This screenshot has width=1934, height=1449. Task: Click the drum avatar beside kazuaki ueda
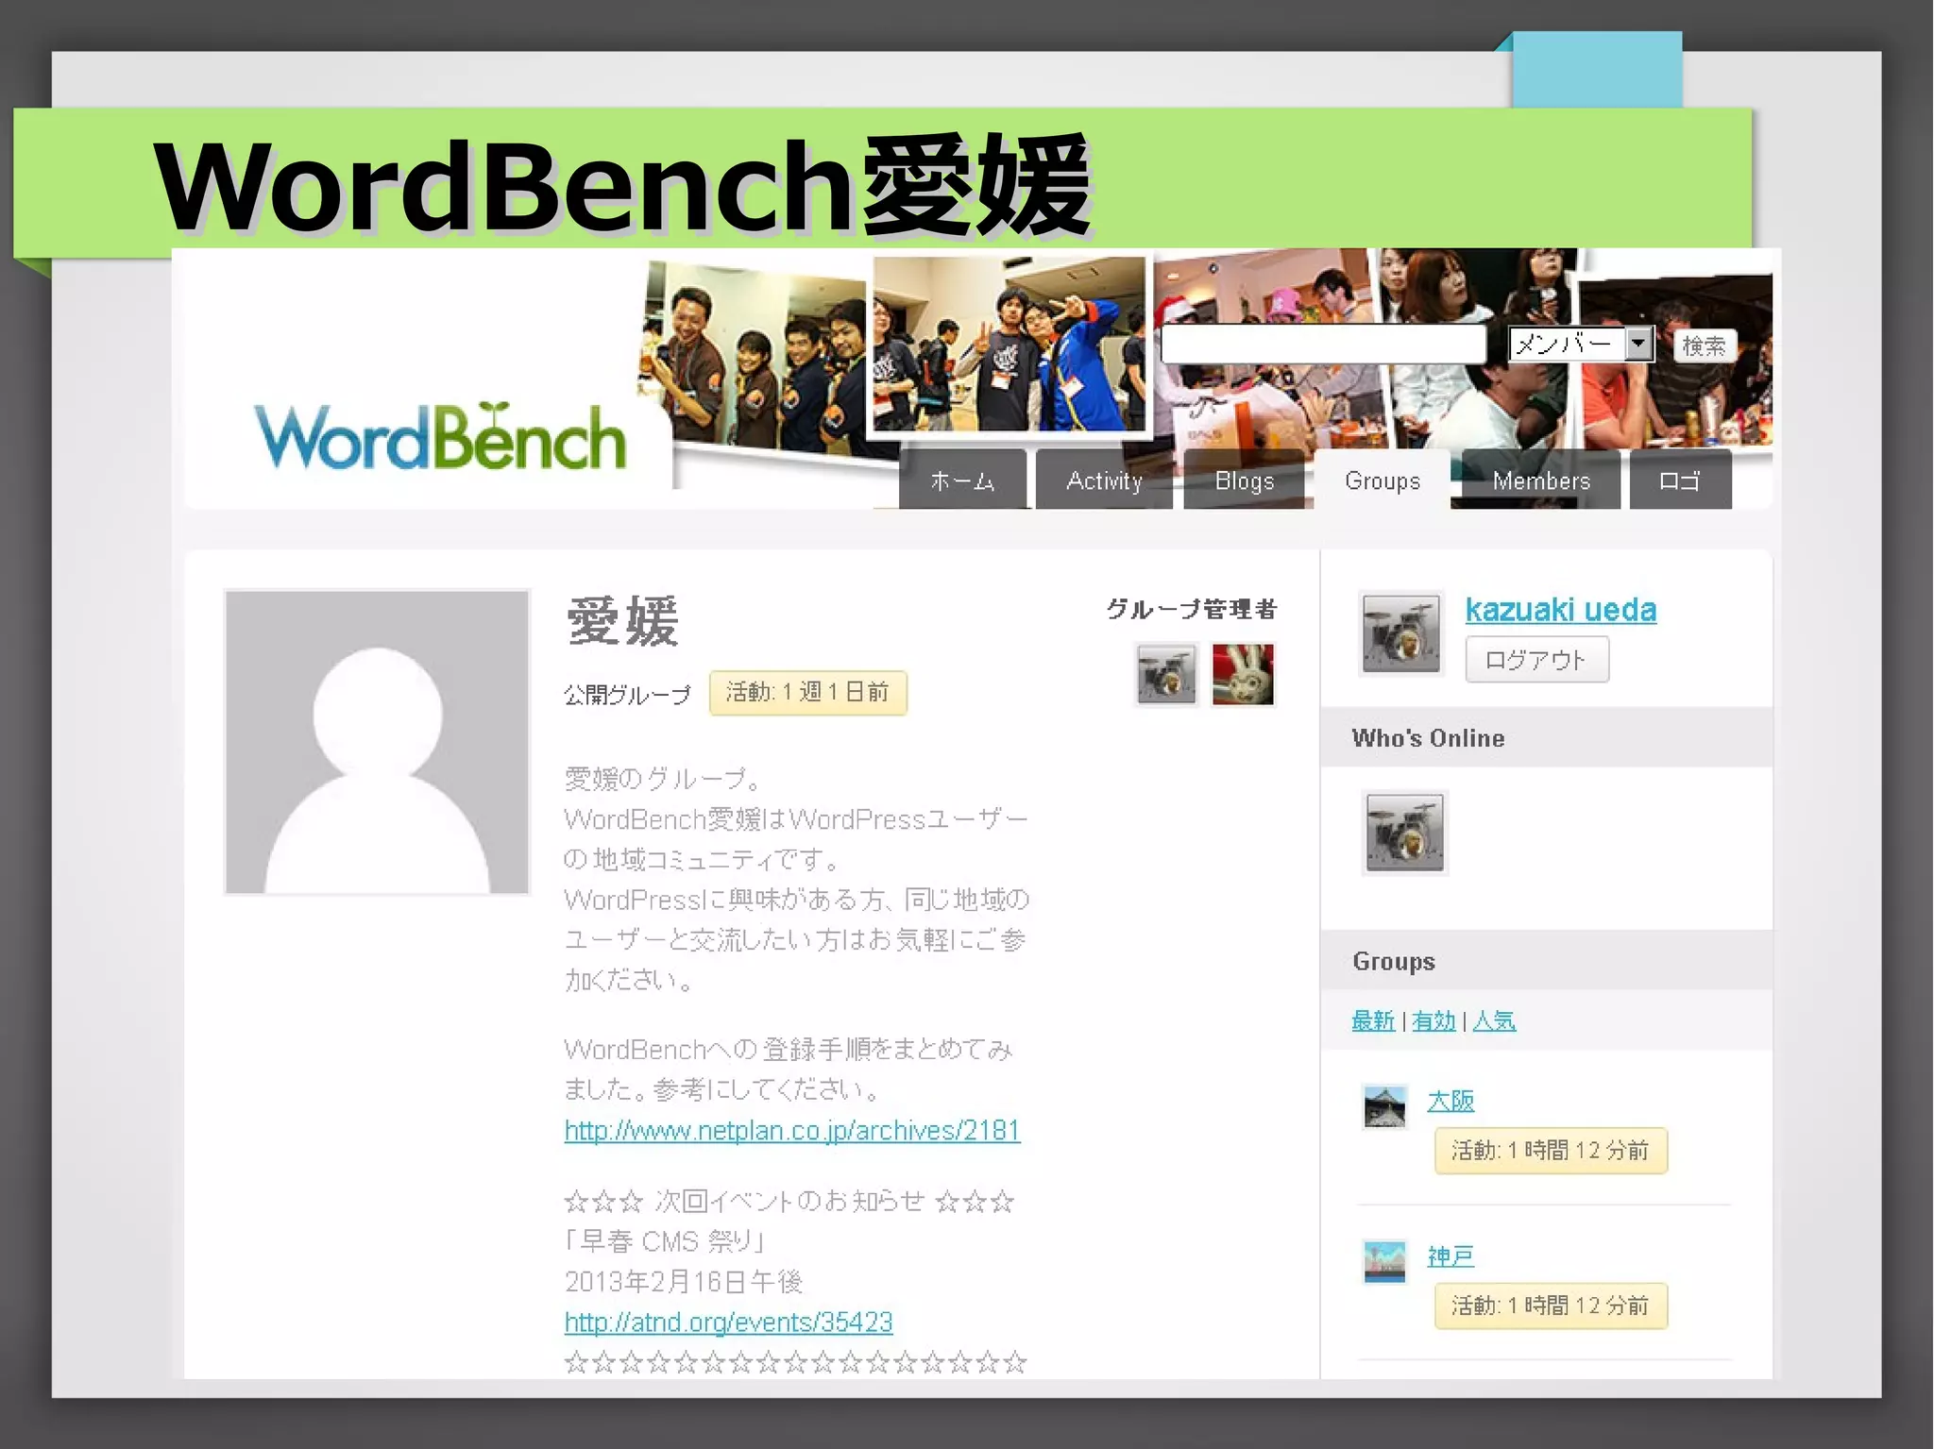(x=1400, y=633)
